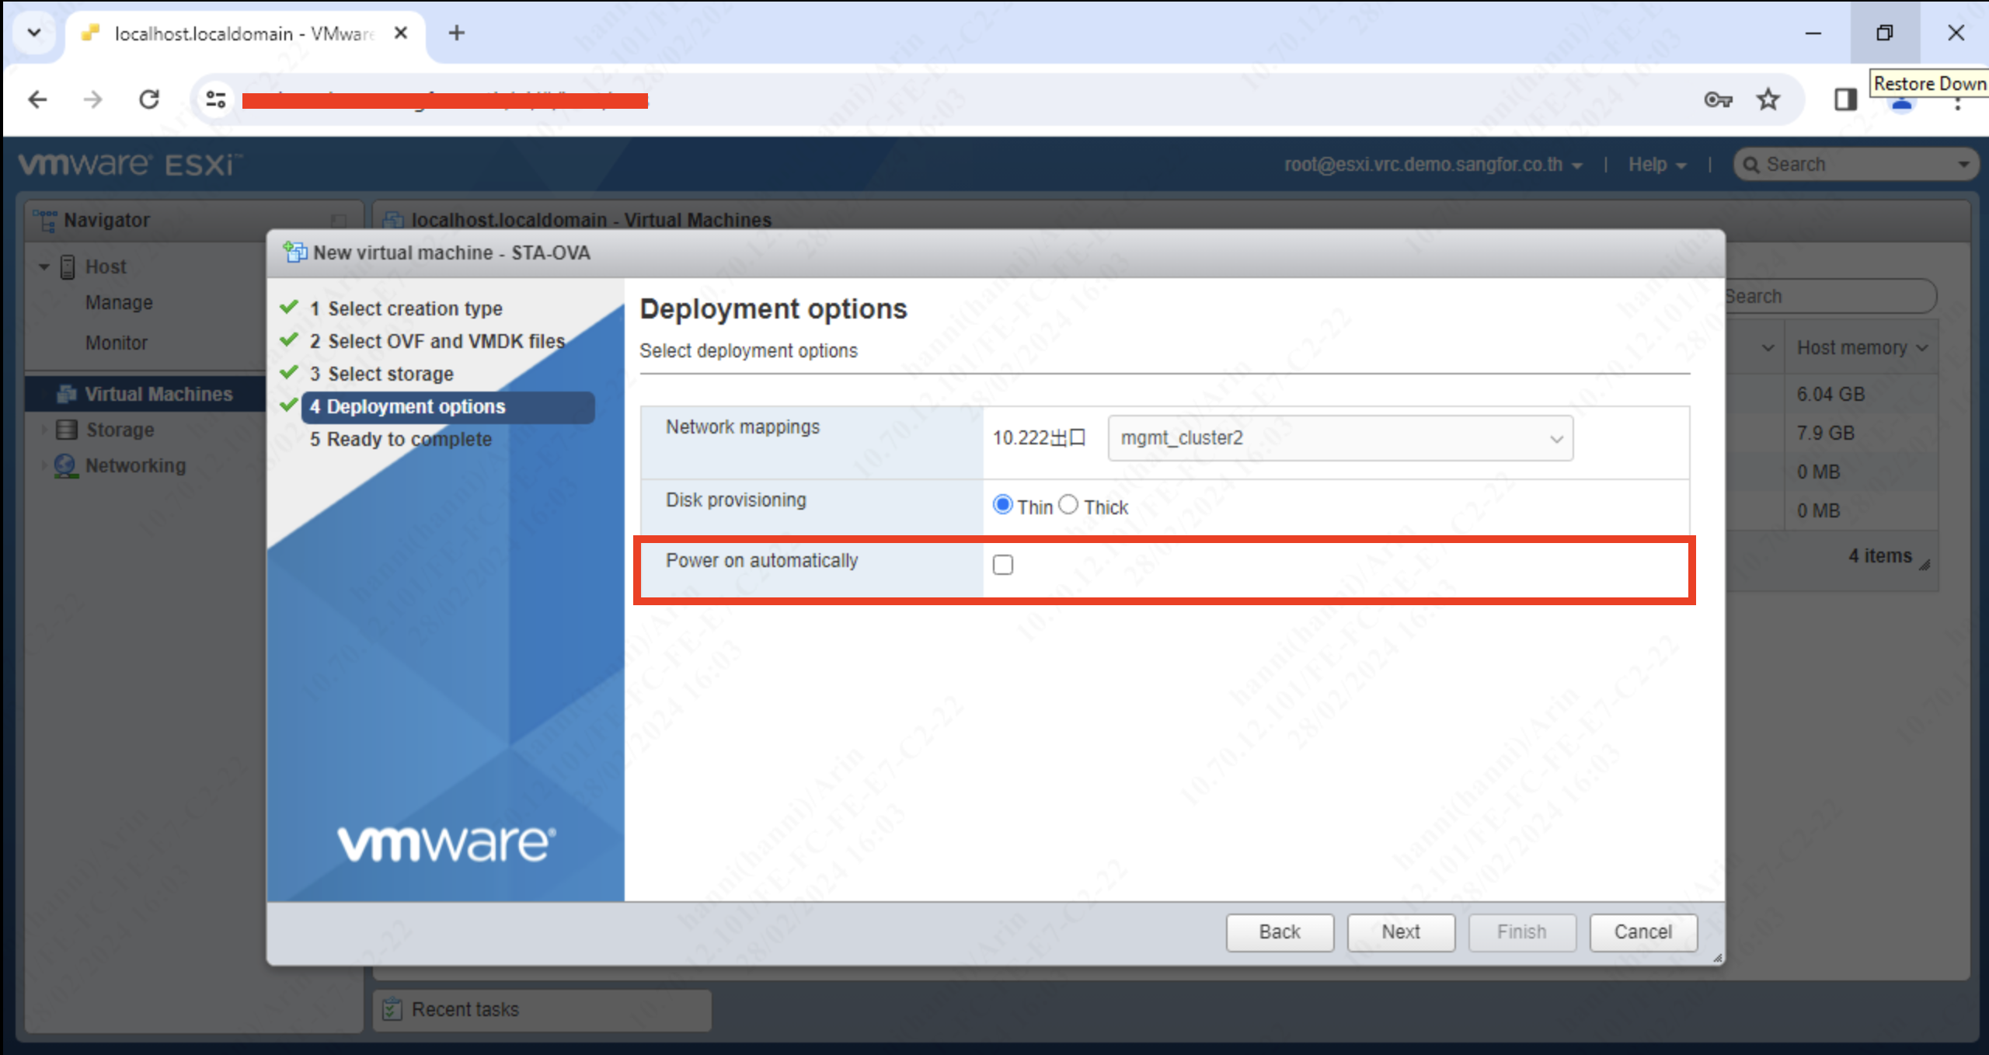
Task: Select the Manage item under Host
Action: (118, 302)
